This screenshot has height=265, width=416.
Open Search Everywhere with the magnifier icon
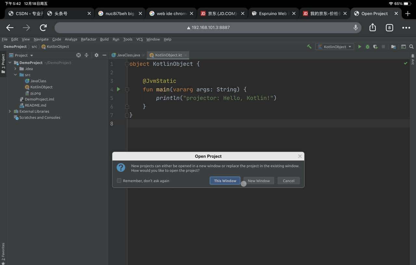(x=411, y=46)
